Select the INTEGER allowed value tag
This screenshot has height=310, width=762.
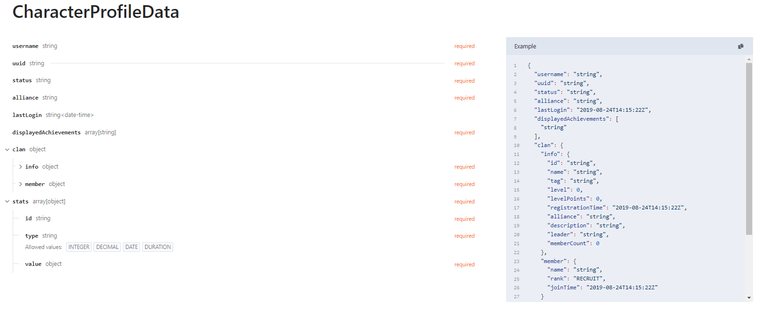79,247
